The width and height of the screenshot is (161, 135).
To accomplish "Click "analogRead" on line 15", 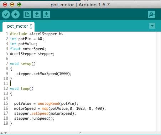I will click(x=48, y=103).
